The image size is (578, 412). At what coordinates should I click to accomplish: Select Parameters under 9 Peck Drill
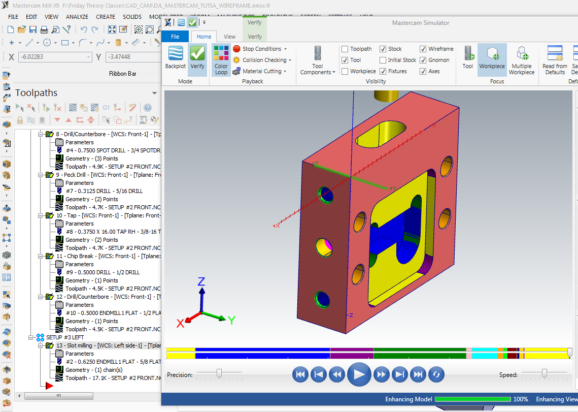pyautogui.click(x=79, y=183)
